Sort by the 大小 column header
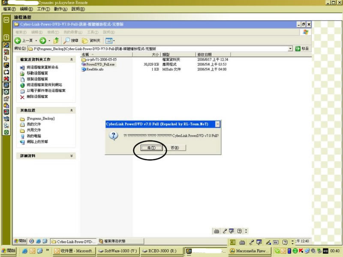Viewport: 343px width, 257px height. [147, 54]
